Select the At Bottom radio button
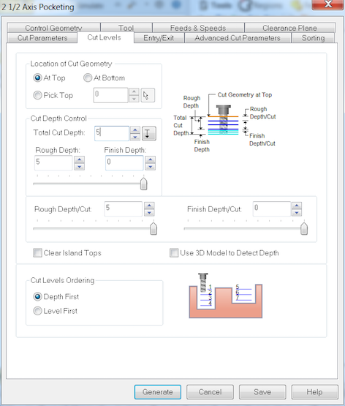 (88, 78)
